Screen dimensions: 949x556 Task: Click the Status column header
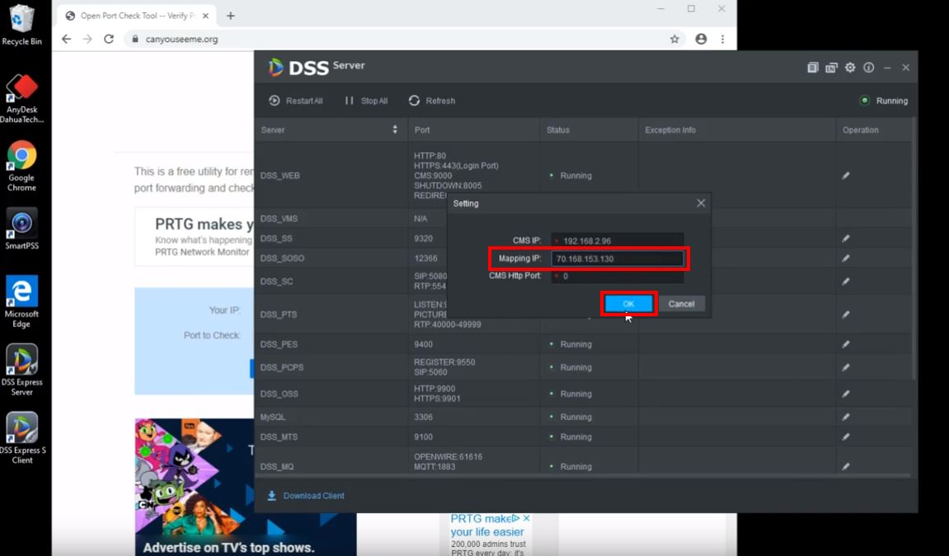tap(558, 130)
